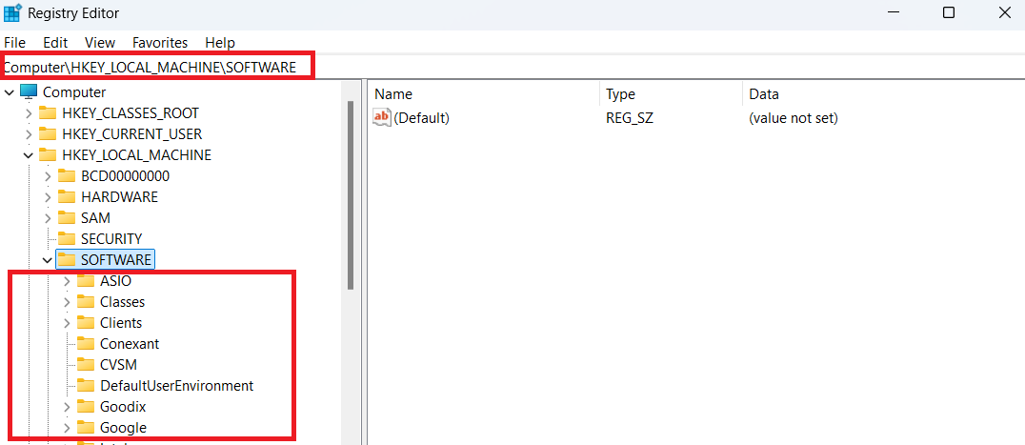
Task: Select the (Default) value name
Action: coord(422,118)
